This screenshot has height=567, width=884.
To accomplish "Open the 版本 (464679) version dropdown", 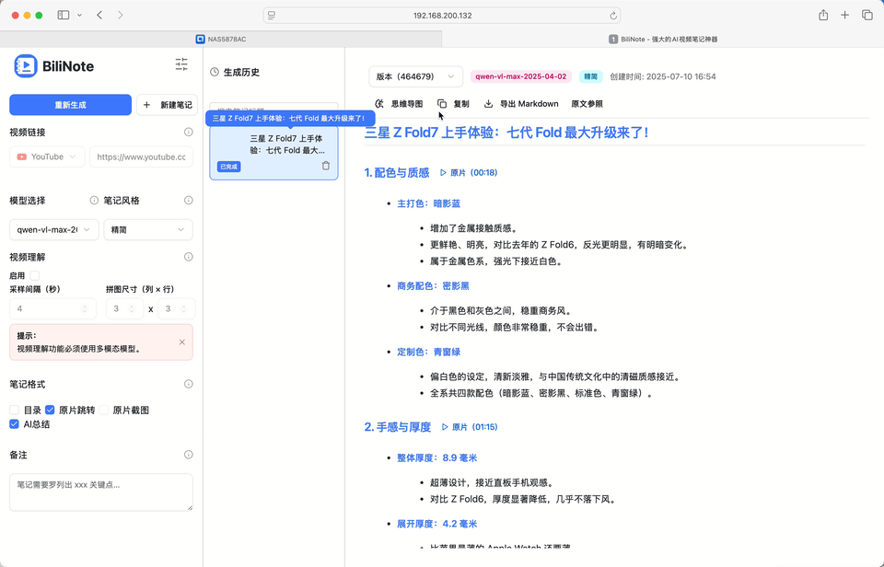I will (415, 77).
